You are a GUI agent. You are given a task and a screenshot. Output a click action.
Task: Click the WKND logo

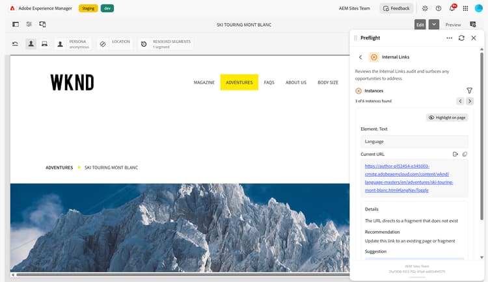coord(72,83)
